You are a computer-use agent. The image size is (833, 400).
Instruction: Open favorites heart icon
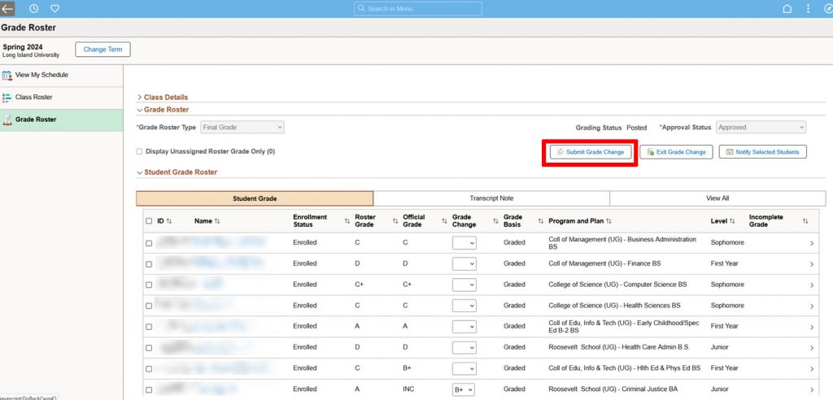point(55,8)
